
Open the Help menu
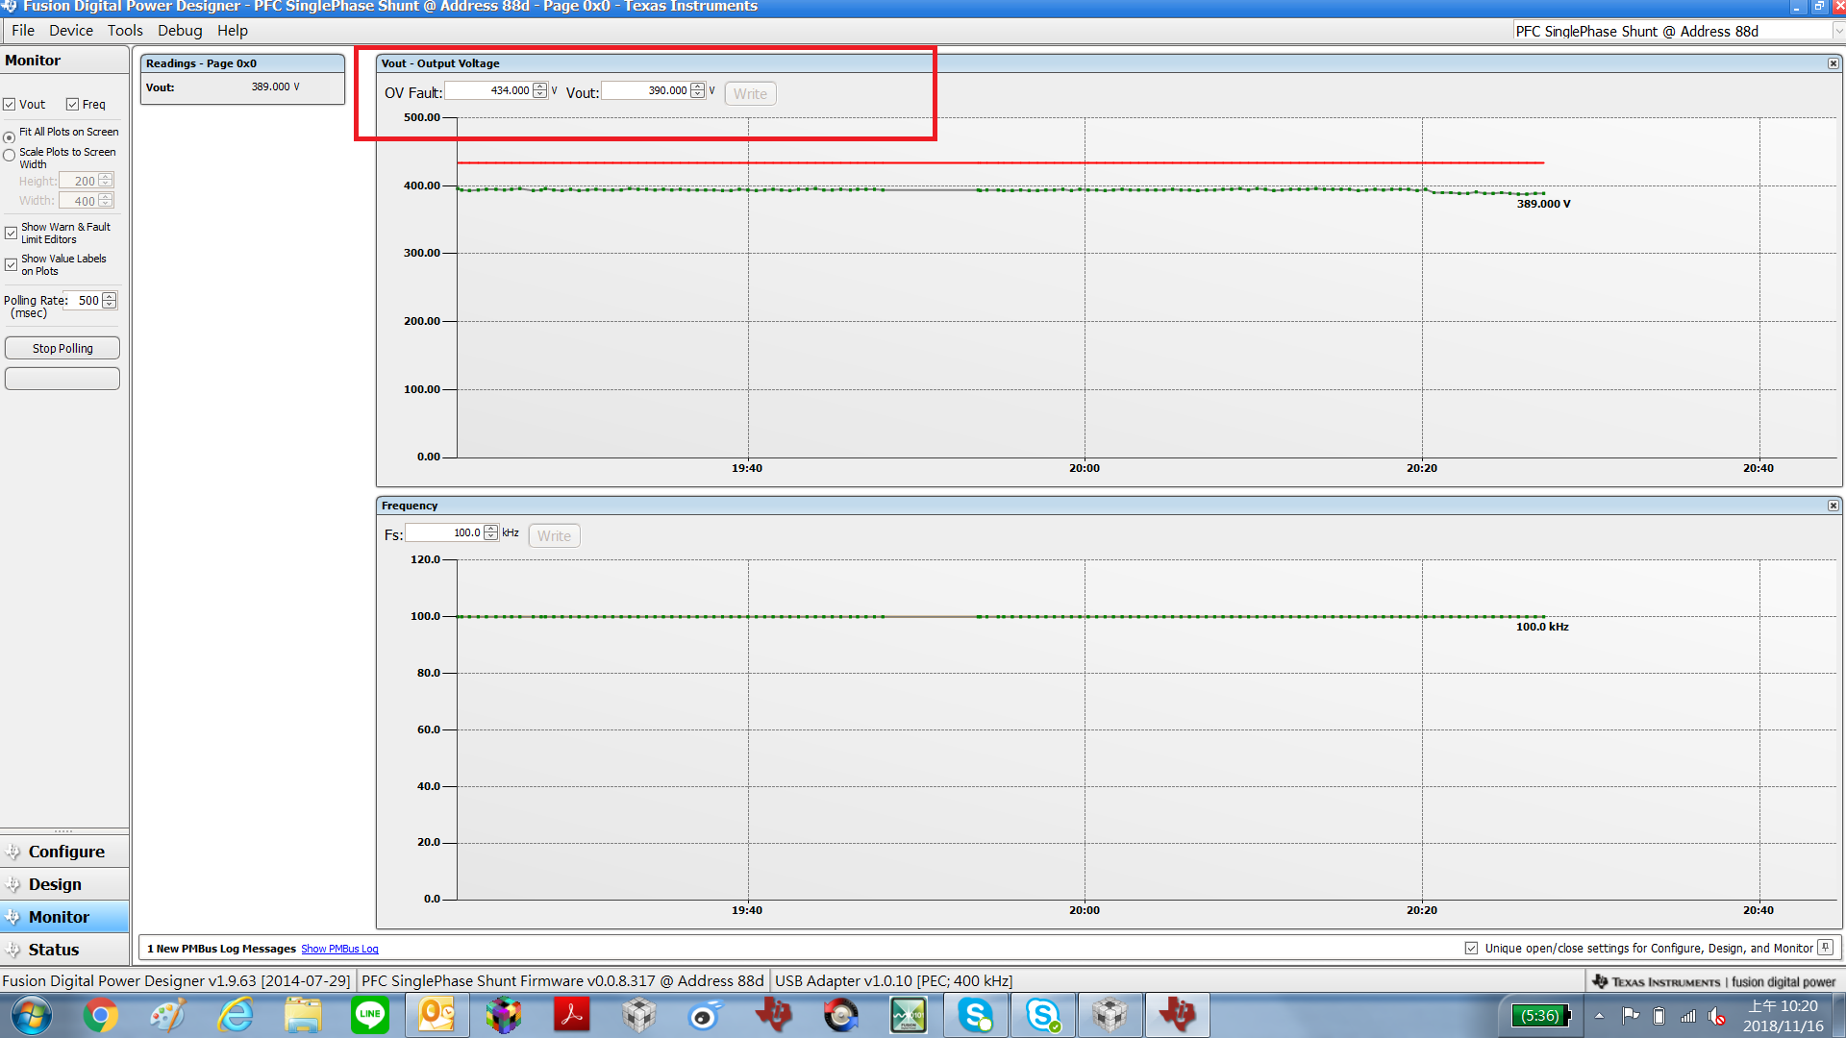pos(232,31)
